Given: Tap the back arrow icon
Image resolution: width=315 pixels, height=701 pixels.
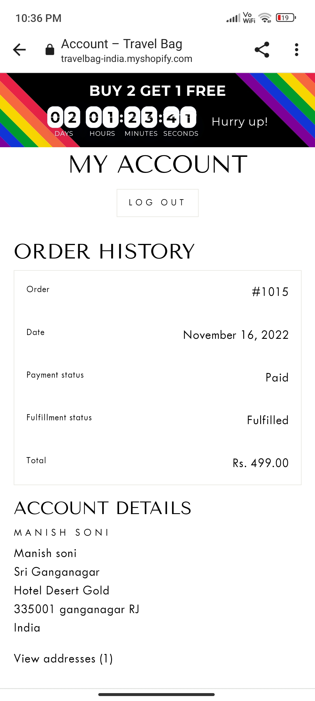Looking at the screenshot, I should click(20, 50).
